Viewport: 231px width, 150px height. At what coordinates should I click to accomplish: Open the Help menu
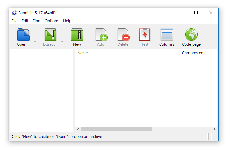point(67,21)
